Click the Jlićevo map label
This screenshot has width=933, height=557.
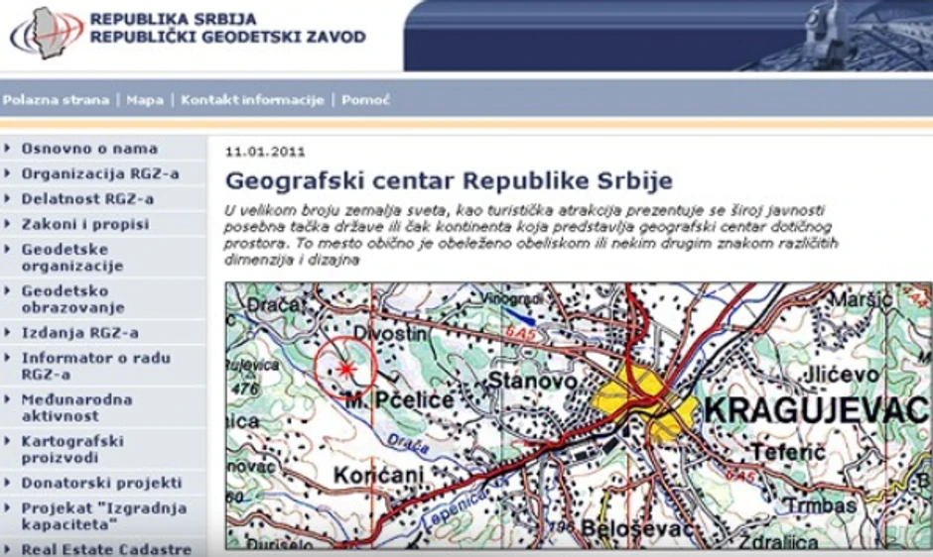tap(841, 375)
